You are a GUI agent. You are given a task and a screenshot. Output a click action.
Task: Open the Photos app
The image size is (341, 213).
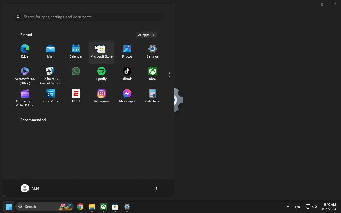point(127,51)
